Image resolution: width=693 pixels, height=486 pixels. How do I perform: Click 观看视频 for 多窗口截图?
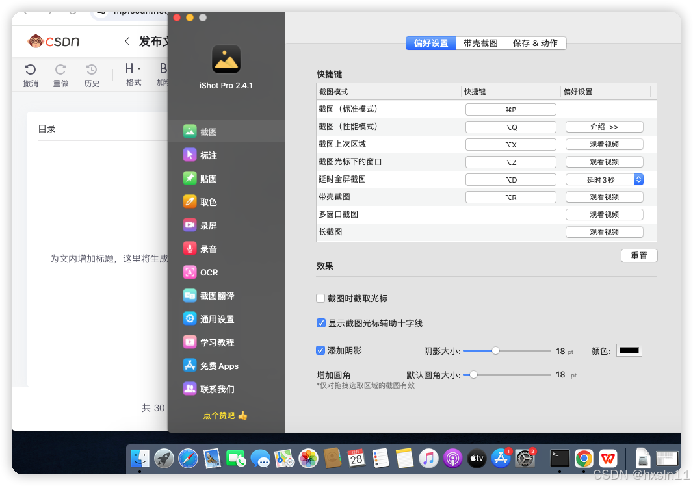[x=604, y=214]
